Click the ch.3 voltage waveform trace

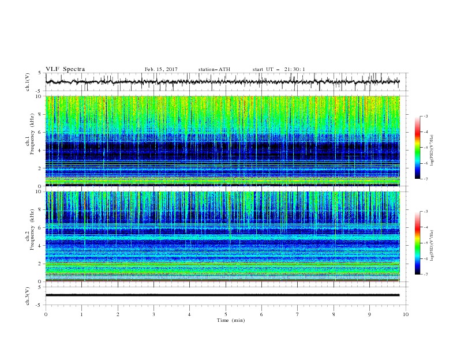click(x=222, y=295)
